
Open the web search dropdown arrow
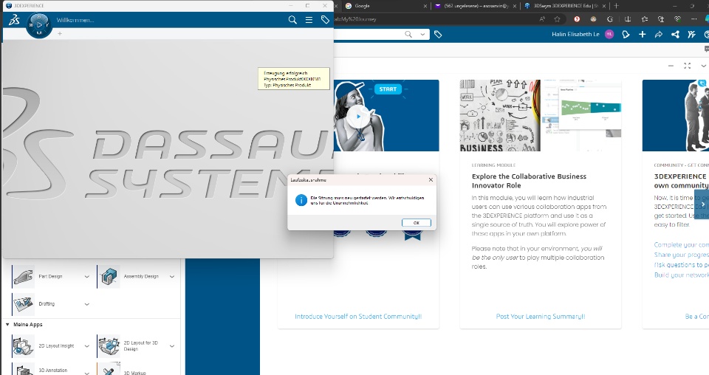click(x=422, y=35)
